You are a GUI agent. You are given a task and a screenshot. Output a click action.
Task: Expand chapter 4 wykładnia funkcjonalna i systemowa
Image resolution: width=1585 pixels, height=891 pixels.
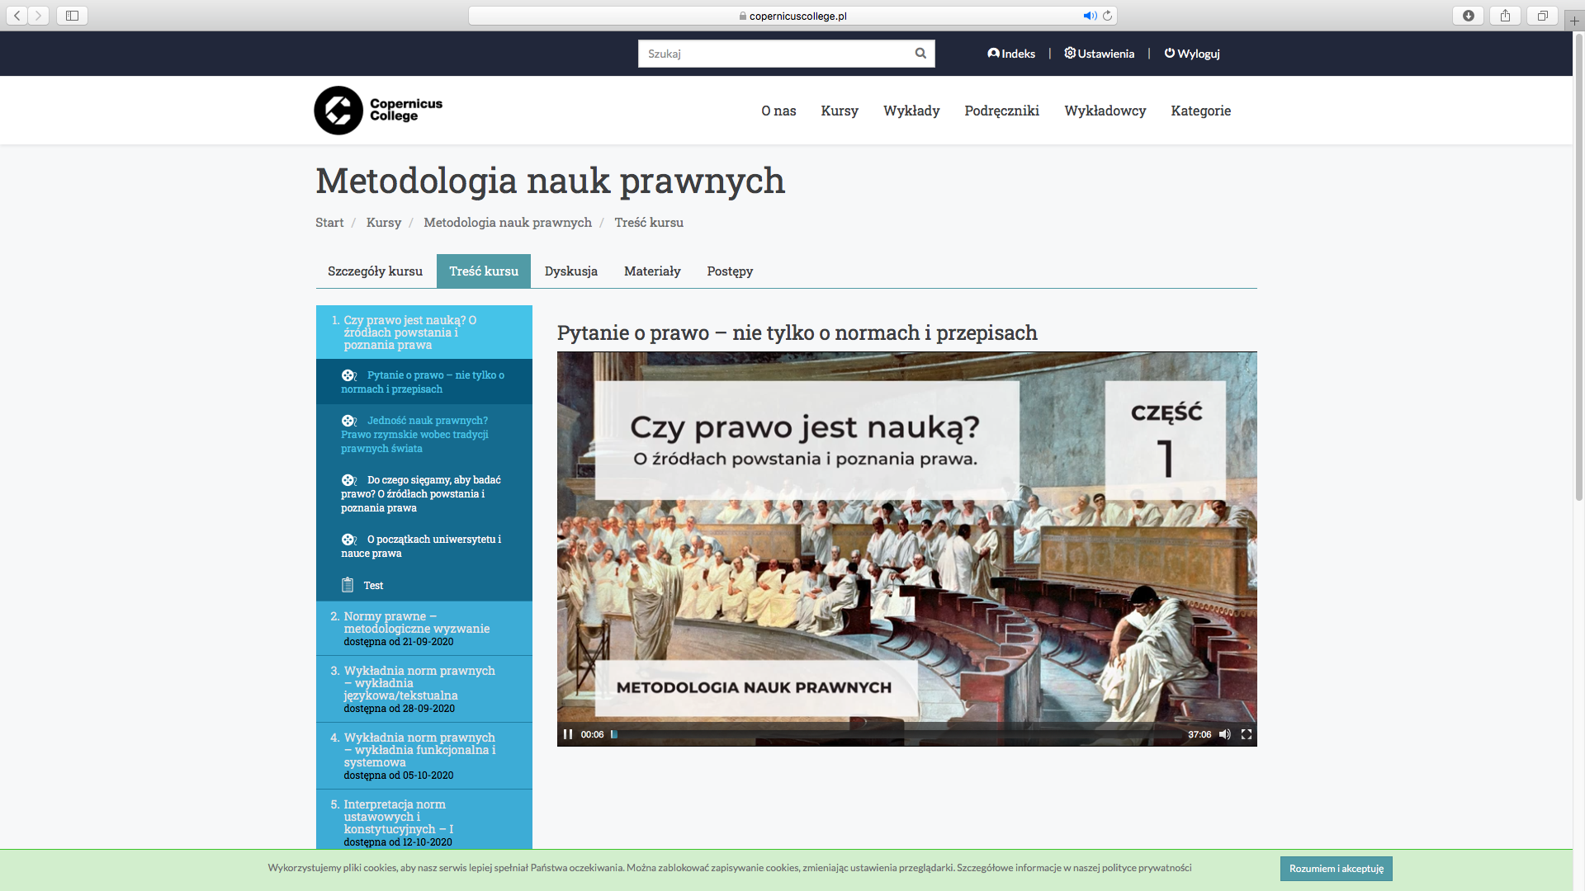tap(424, 756)
